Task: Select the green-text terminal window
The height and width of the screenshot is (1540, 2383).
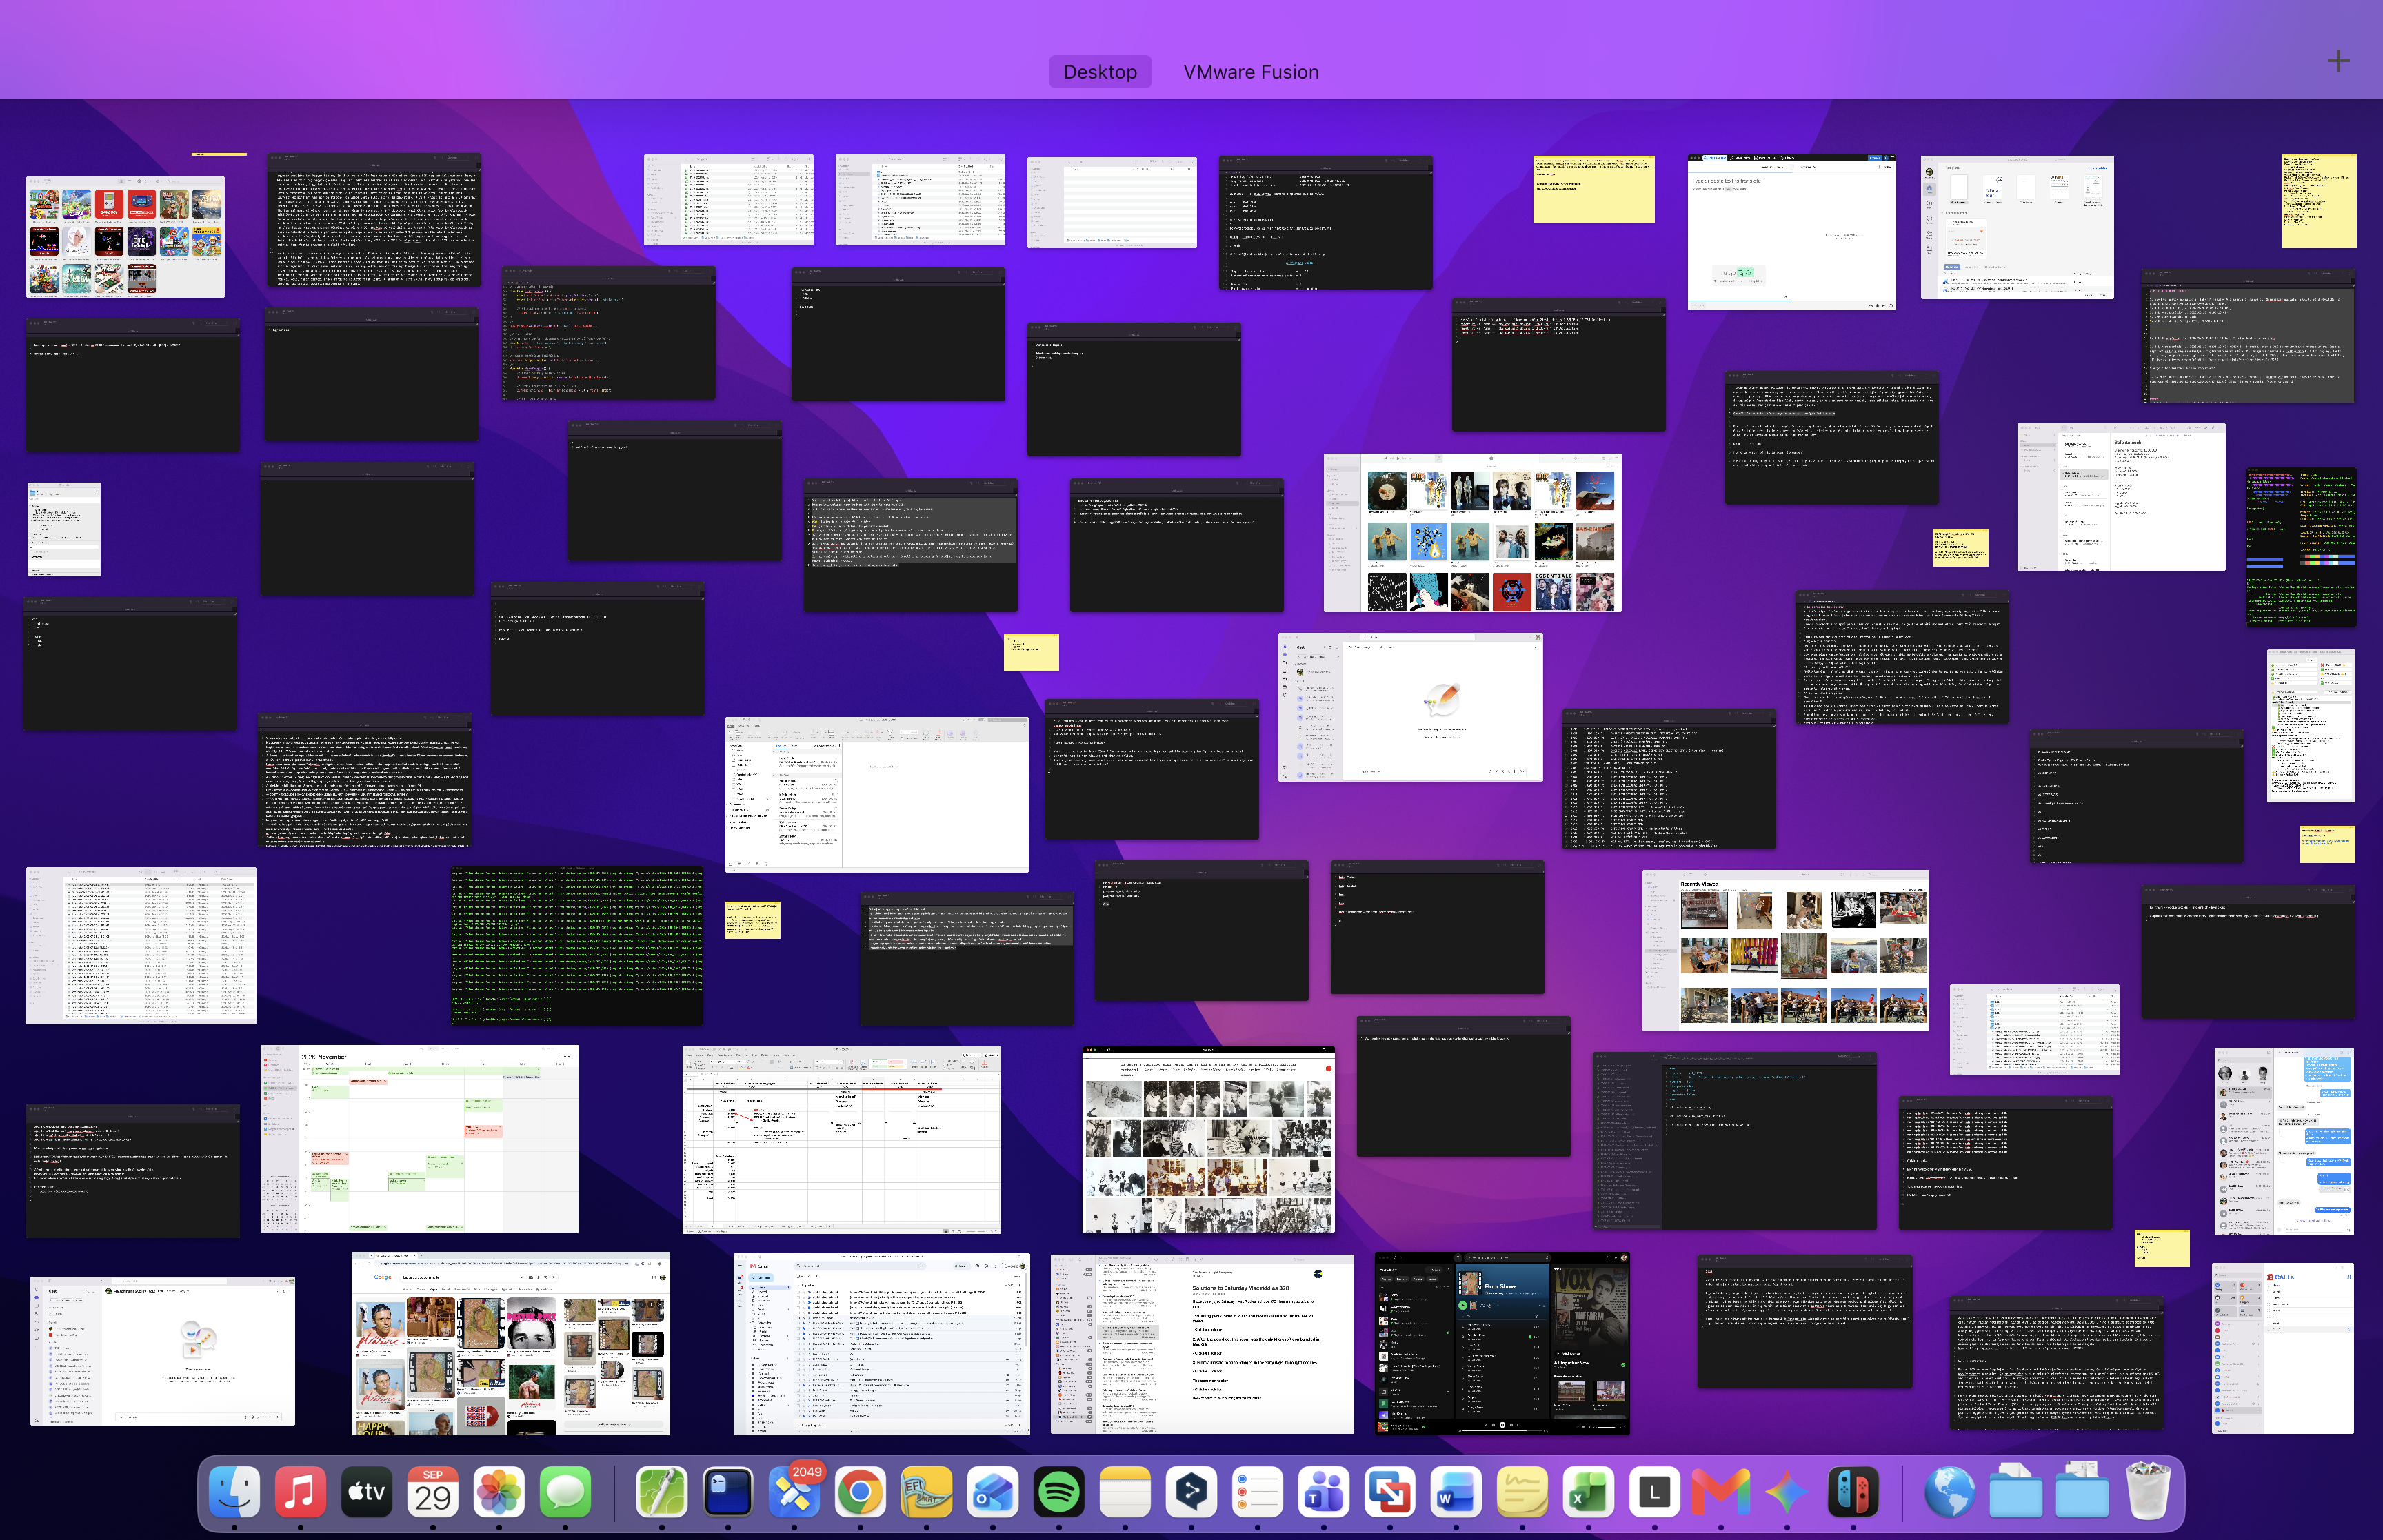Action: point(577,945)
